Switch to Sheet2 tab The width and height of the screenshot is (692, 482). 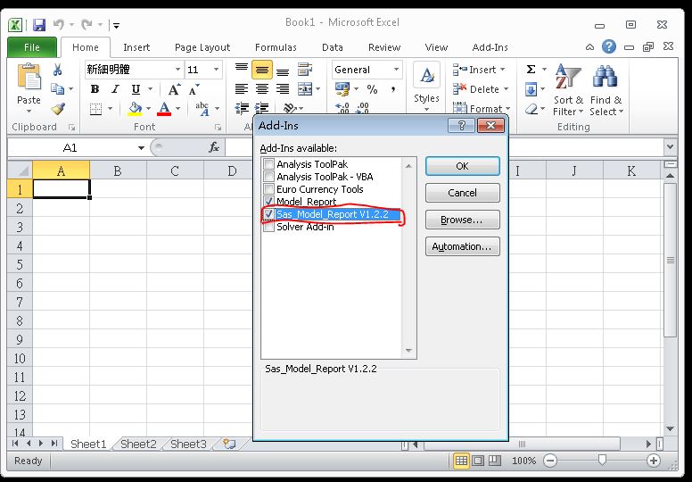pos(138,444)
